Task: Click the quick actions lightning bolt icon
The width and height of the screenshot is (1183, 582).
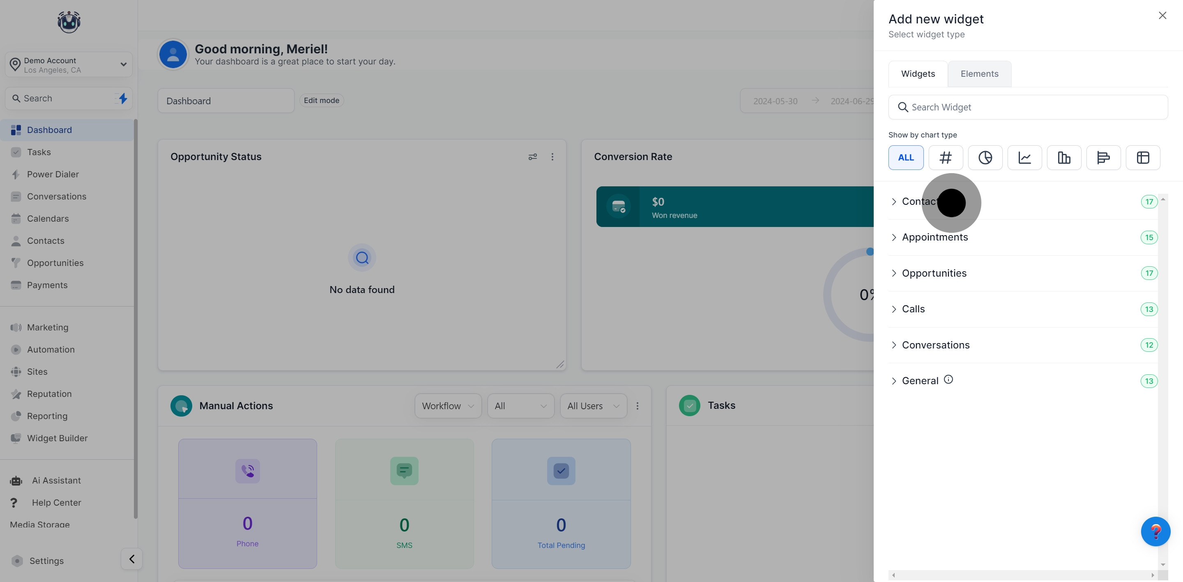Action: click(x=123, y=98)
